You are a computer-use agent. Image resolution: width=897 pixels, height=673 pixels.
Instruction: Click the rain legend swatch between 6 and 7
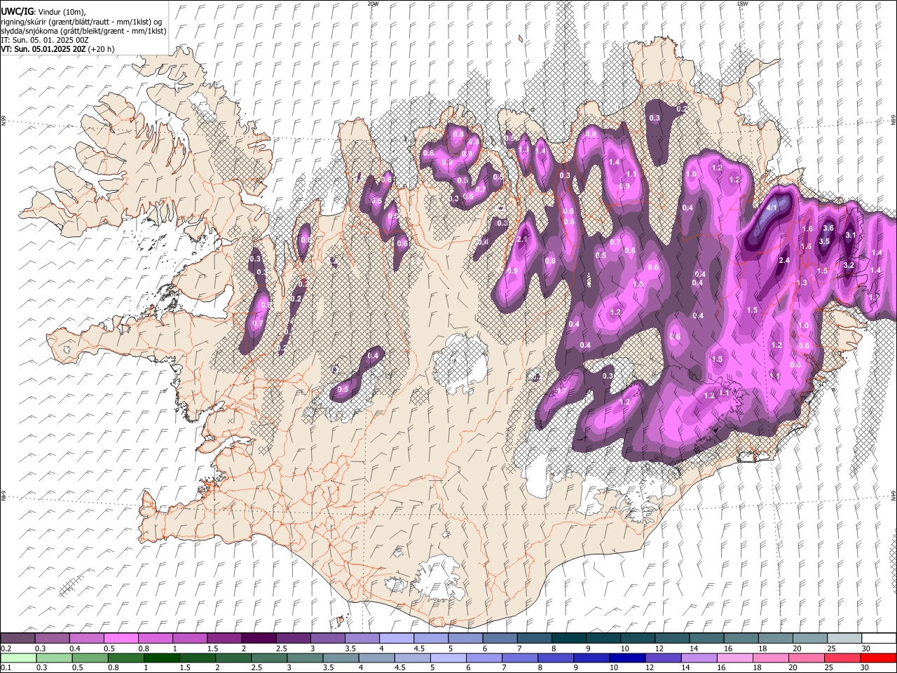coord(486,658)
